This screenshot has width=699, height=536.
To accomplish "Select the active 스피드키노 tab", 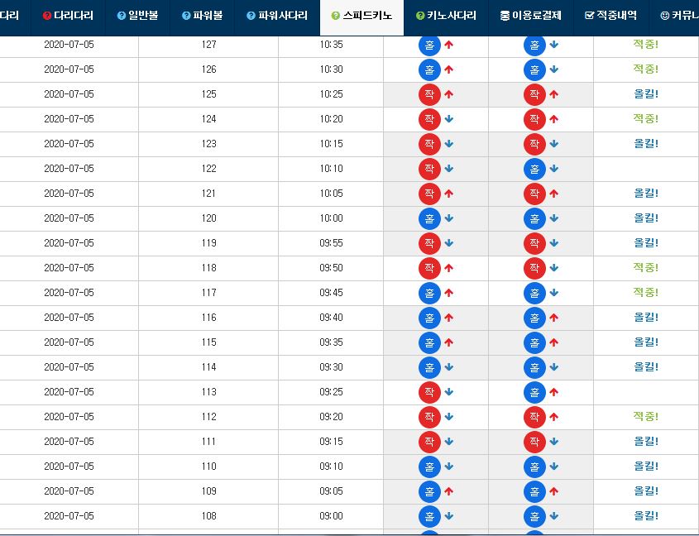I will (x=361, y=16).
